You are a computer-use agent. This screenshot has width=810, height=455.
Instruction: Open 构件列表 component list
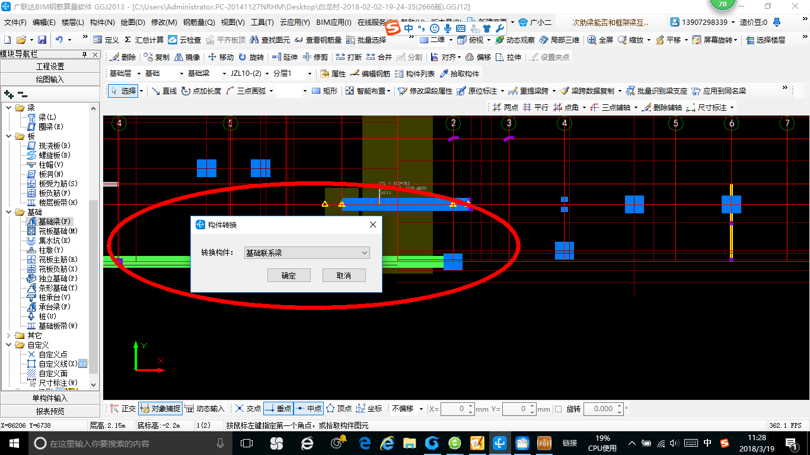415,74
